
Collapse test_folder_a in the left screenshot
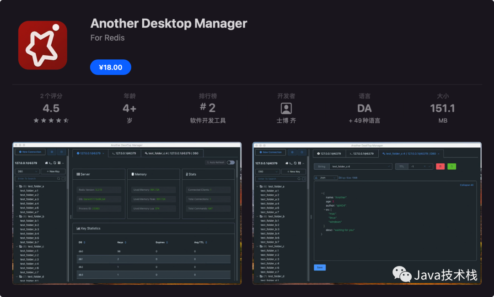point(17,187)
